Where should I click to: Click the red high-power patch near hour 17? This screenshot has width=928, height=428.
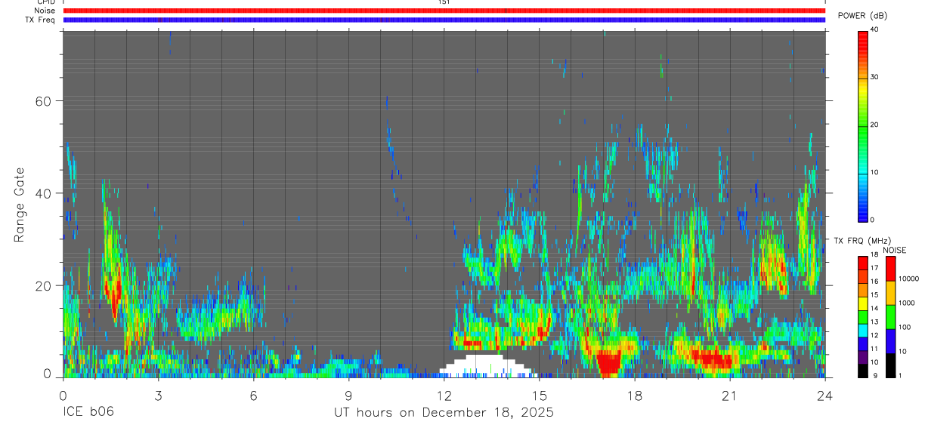(608, 363)
